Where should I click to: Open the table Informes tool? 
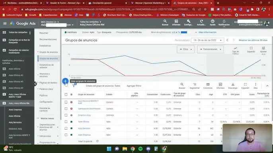click(220, 86)
